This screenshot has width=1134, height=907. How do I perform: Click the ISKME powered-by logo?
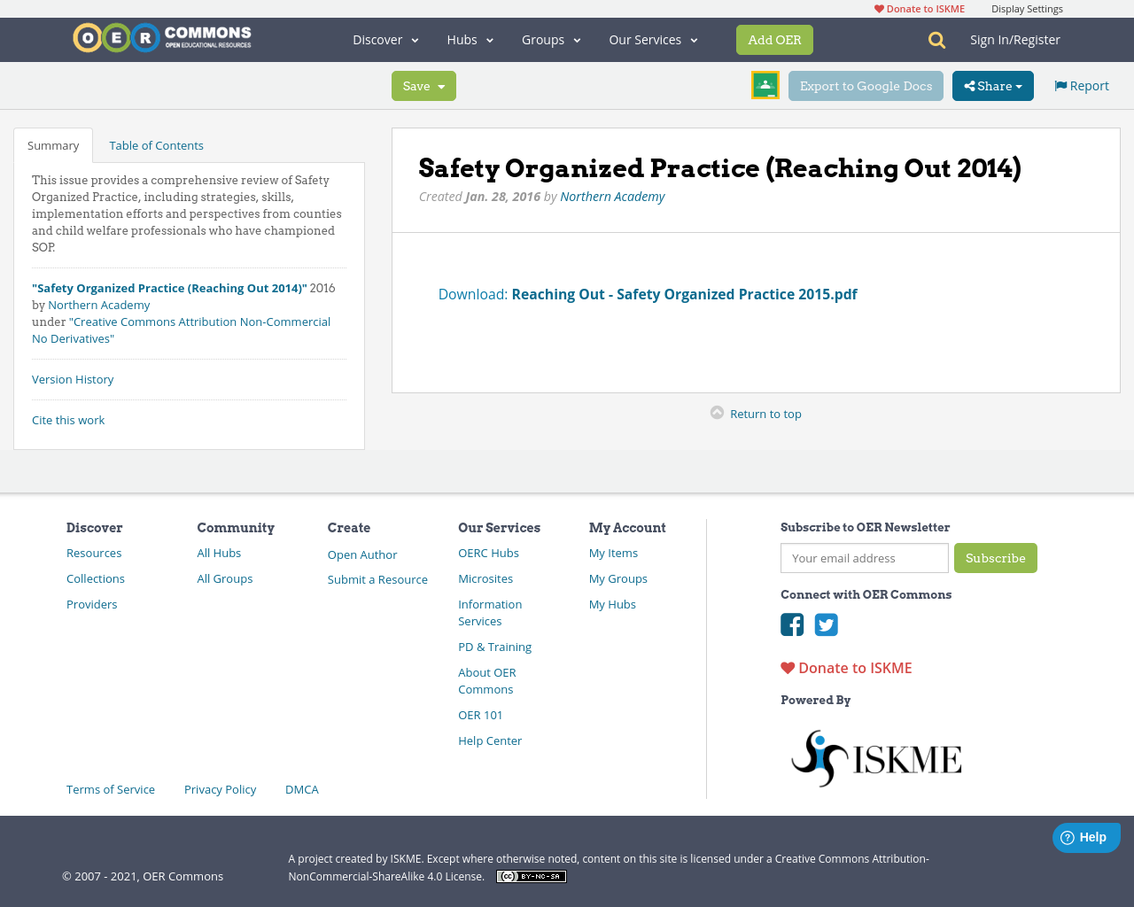coord(875,757)
